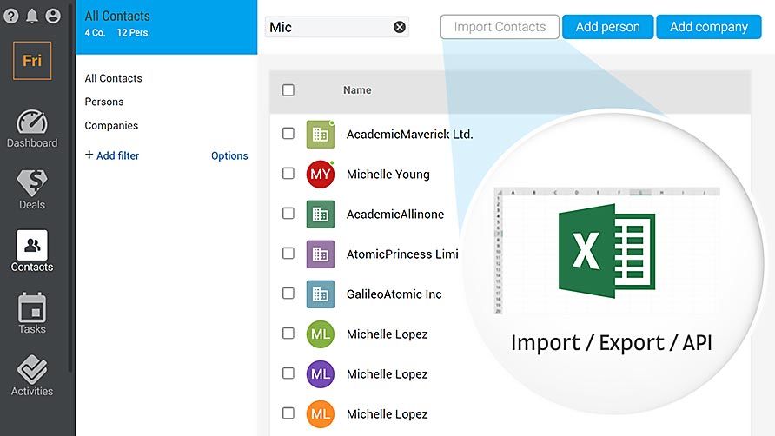Click the Import Contacts button
Viewport: 775px width, 436px height.
point(500,27)
